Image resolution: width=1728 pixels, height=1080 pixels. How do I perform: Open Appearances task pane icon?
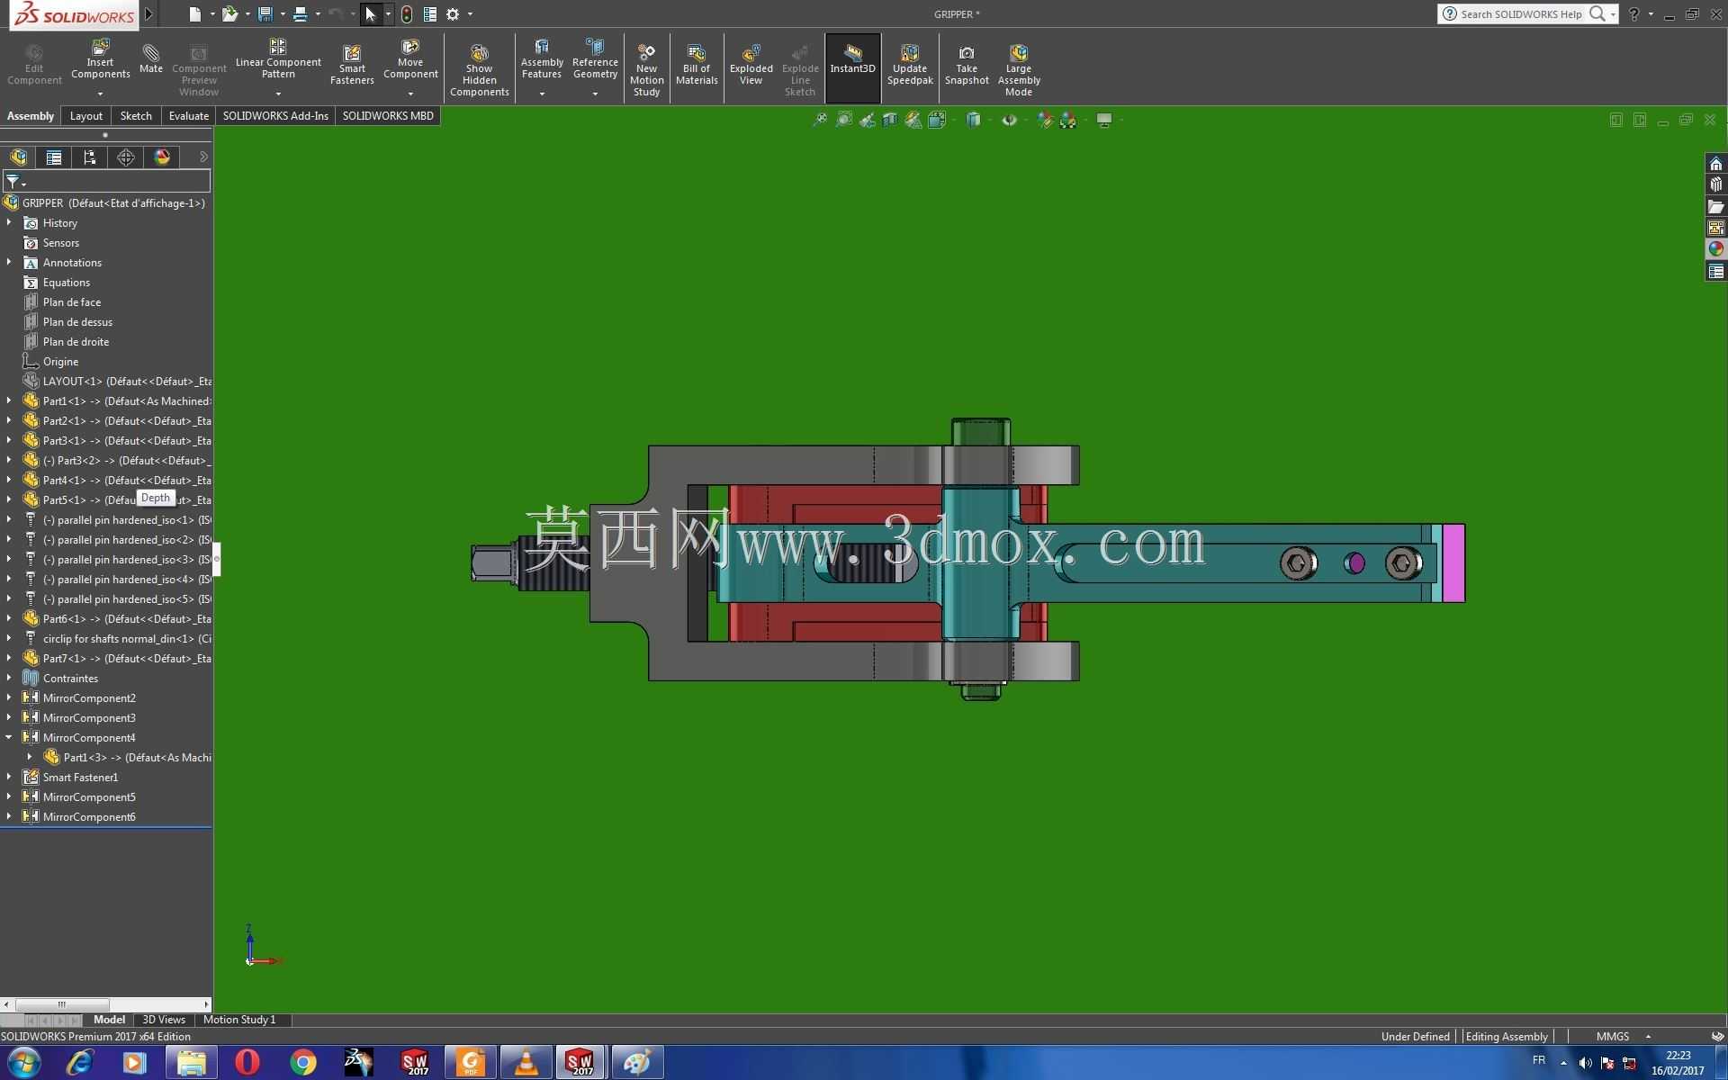(1716, 249)
